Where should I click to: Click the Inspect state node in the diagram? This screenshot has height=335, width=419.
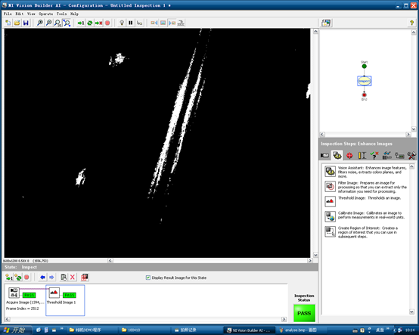(365, 81)
